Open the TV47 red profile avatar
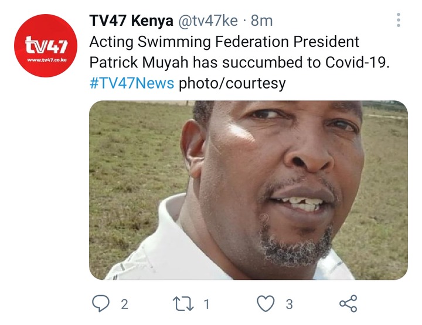 46,46
